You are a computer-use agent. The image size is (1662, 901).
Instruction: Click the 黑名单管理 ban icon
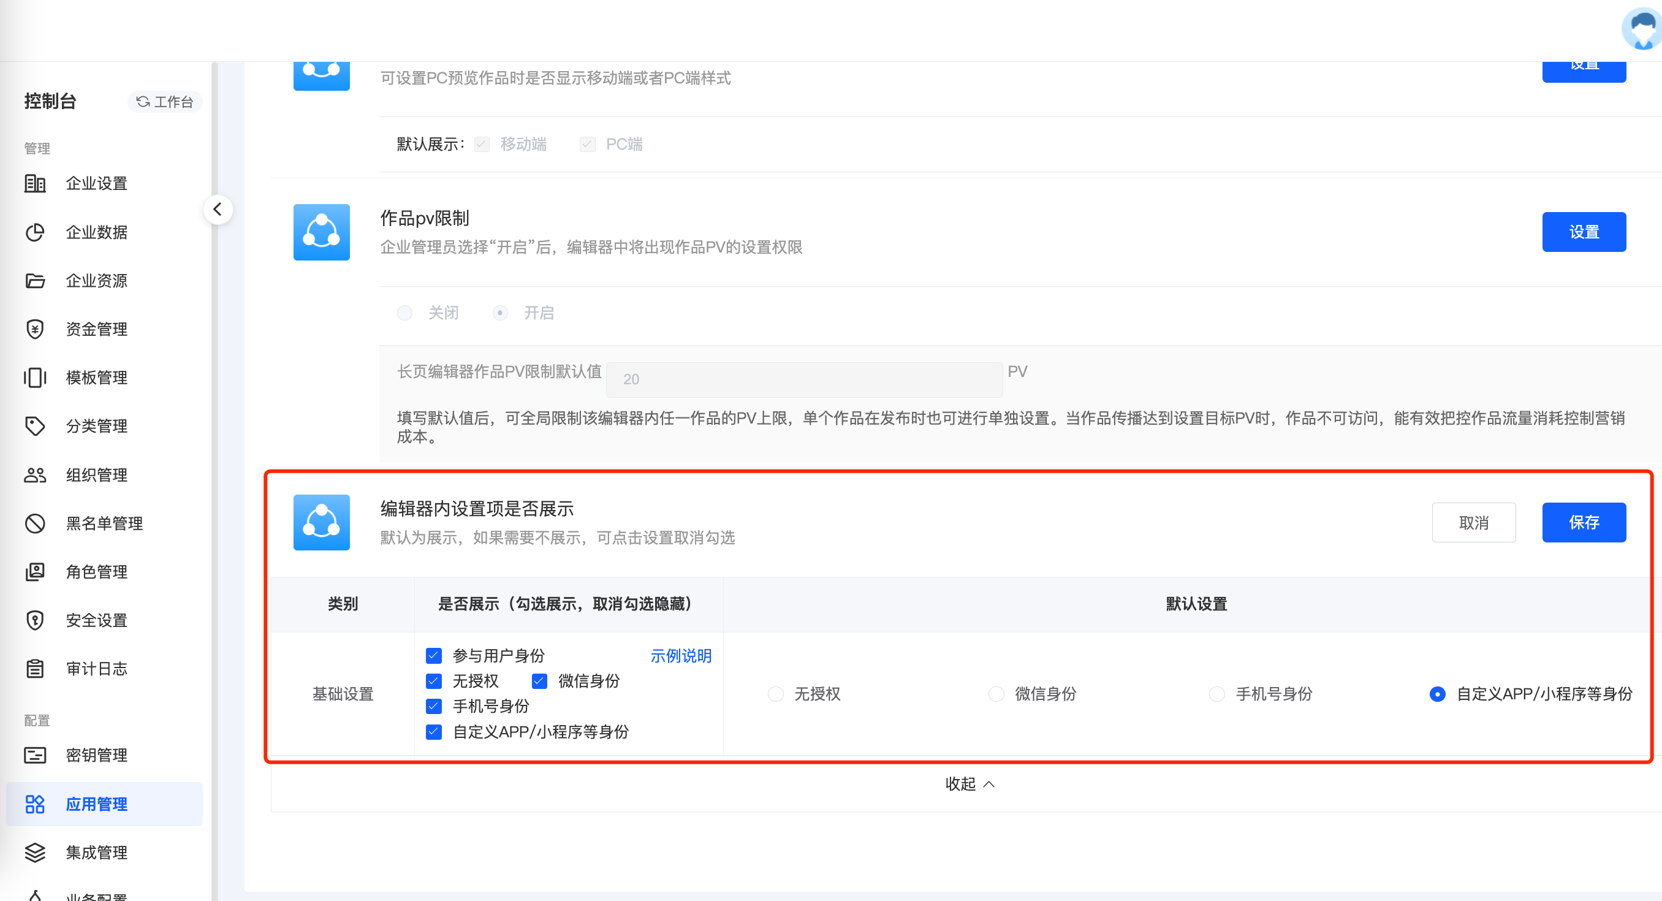pos(35,523)
